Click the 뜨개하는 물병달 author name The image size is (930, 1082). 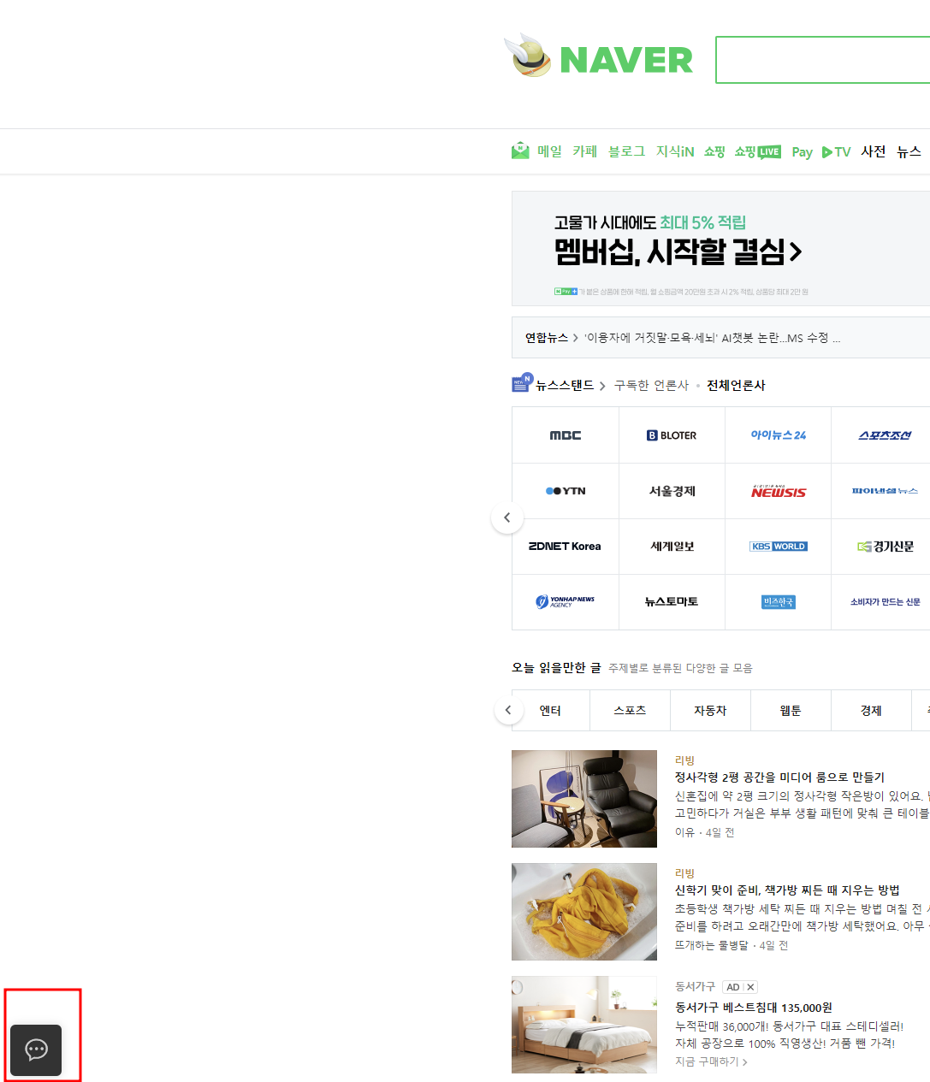tap(711, 945)
